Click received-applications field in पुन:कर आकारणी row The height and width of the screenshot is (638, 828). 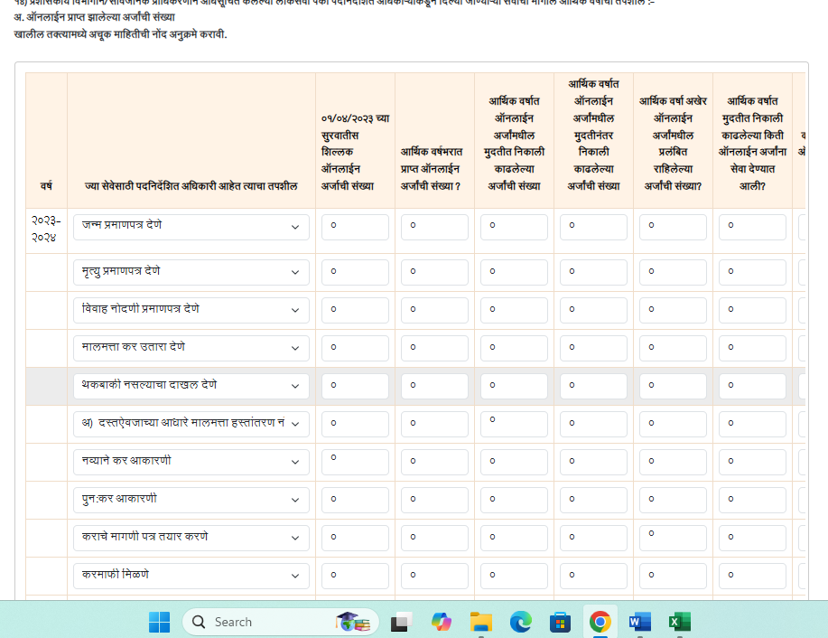click(434, 500)
